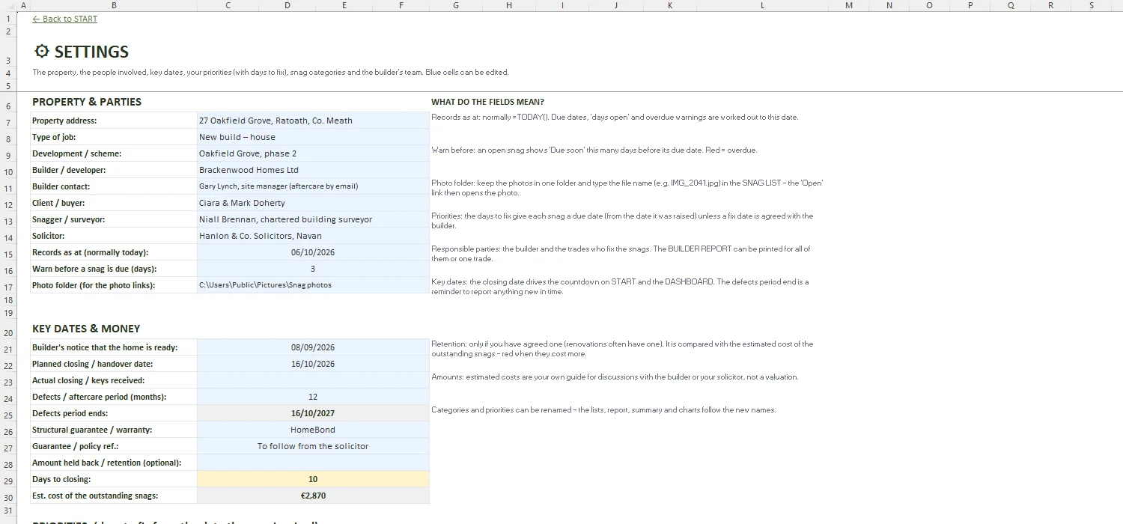Select the 'Structural guarantee / warranty:' label

(x=114, y=430)
